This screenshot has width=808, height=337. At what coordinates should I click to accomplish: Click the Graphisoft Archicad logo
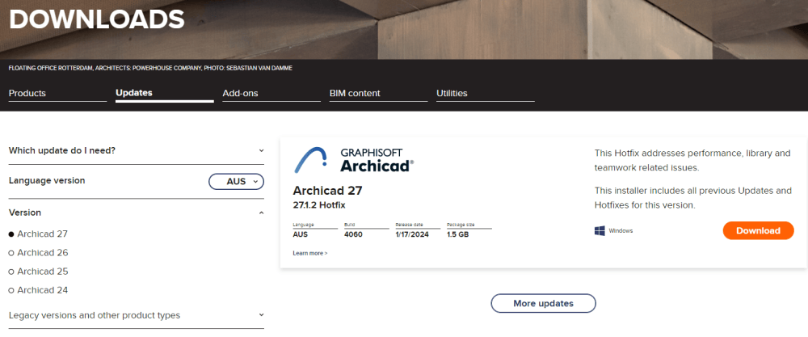pyautogui.click(x=353, y=160)
